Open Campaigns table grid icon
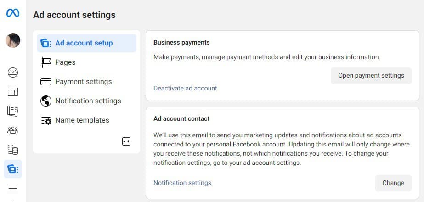The image size is (424, 202). click(x=13, y=92)
